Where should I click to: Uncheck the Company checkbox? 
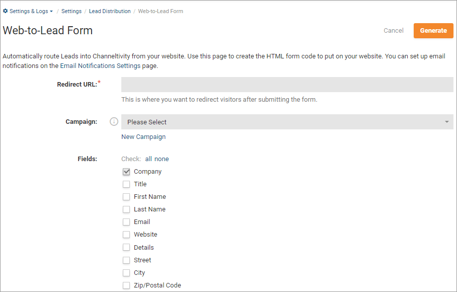[x=126, y=171]
